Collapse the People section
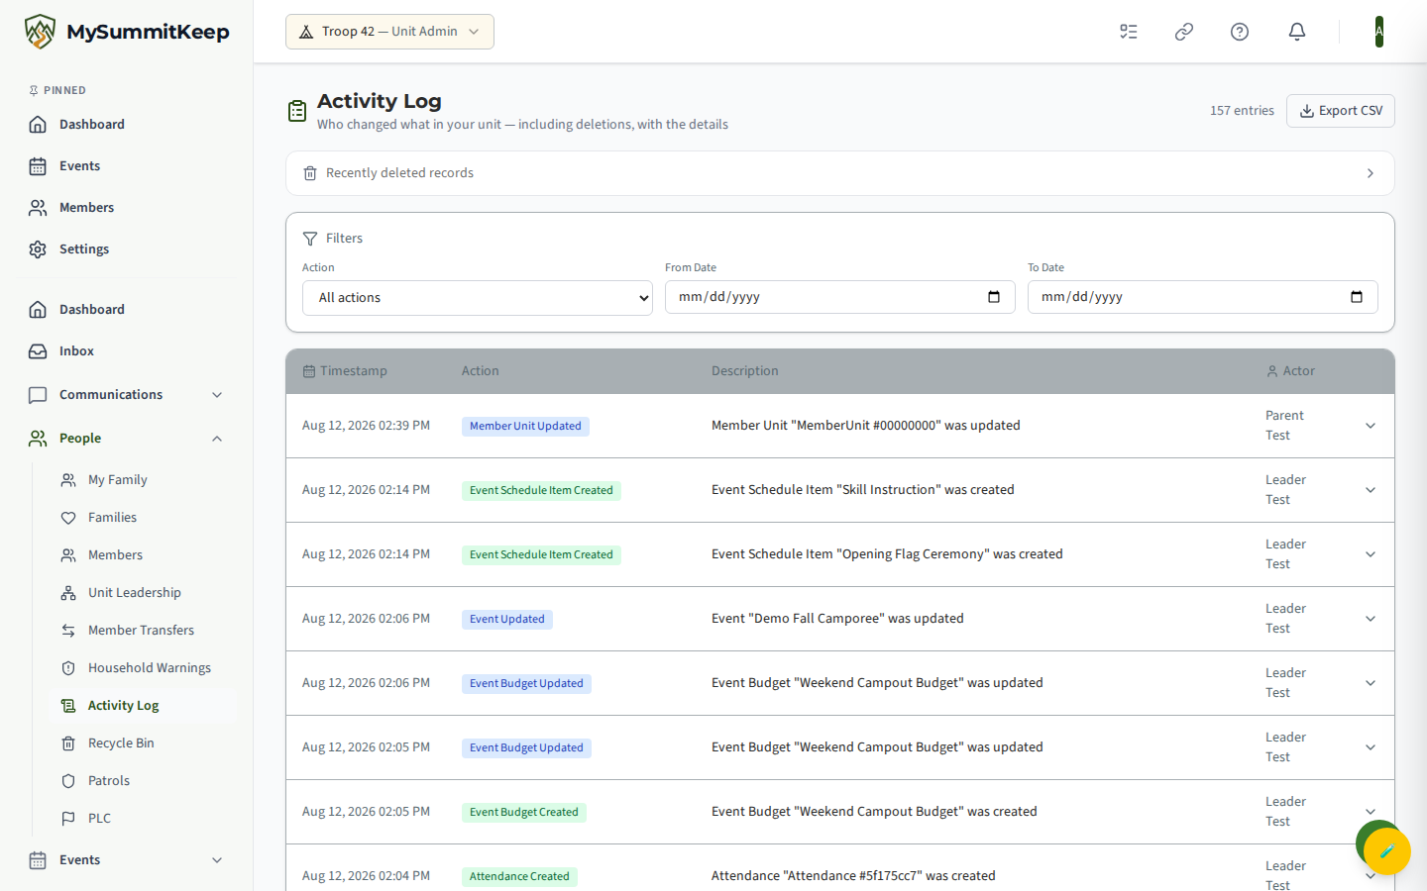The width and height of the screenshot is (1427, 891). [127, 439]
